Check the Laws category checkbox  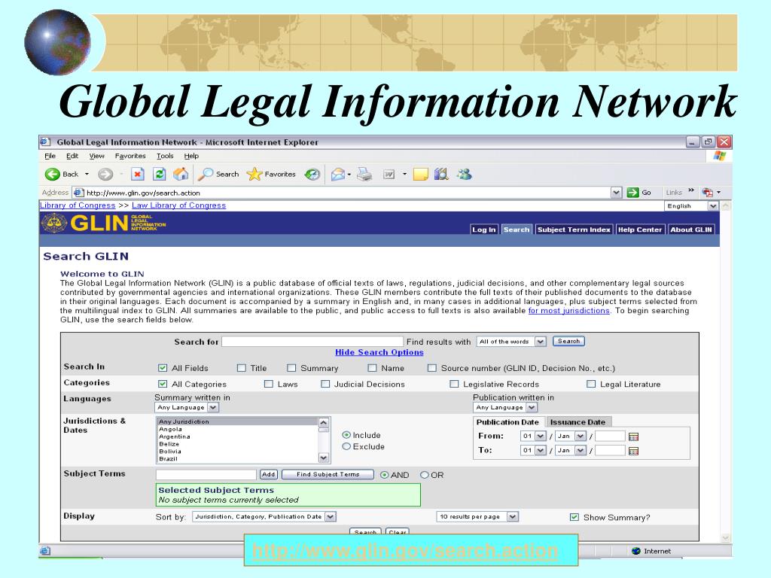point(269,384)
